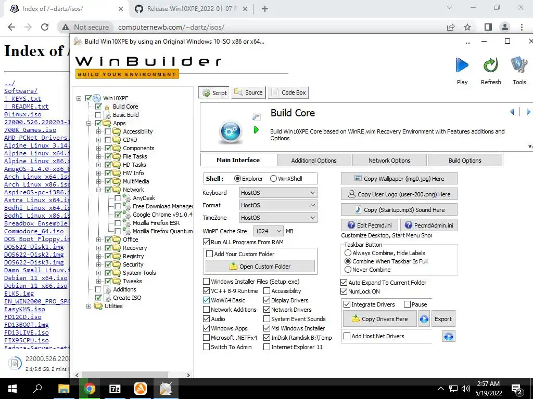Collapse the Network tree folder

[98, 190]
